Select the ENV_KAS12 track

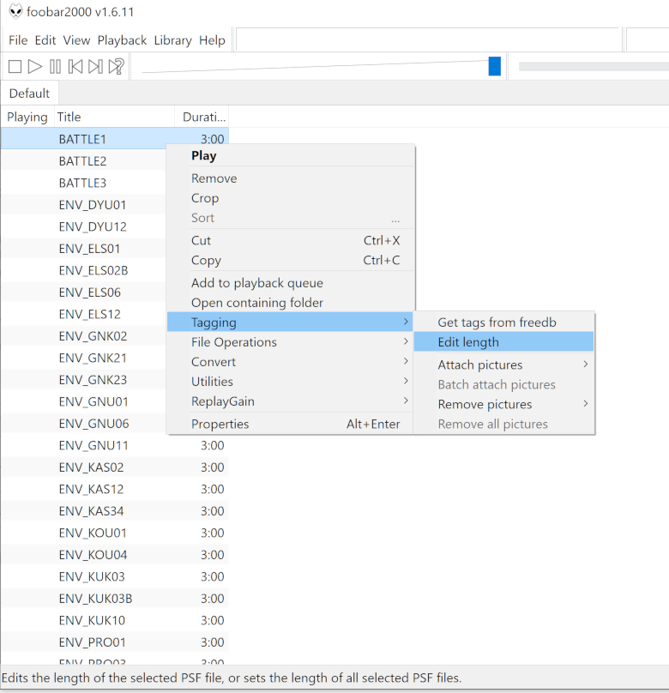115,489
